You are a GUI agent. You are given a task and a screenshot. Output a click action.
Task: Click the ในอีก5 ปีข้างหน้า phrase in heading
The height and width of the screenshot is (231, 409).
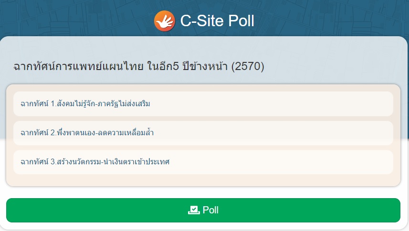point(187,66)
